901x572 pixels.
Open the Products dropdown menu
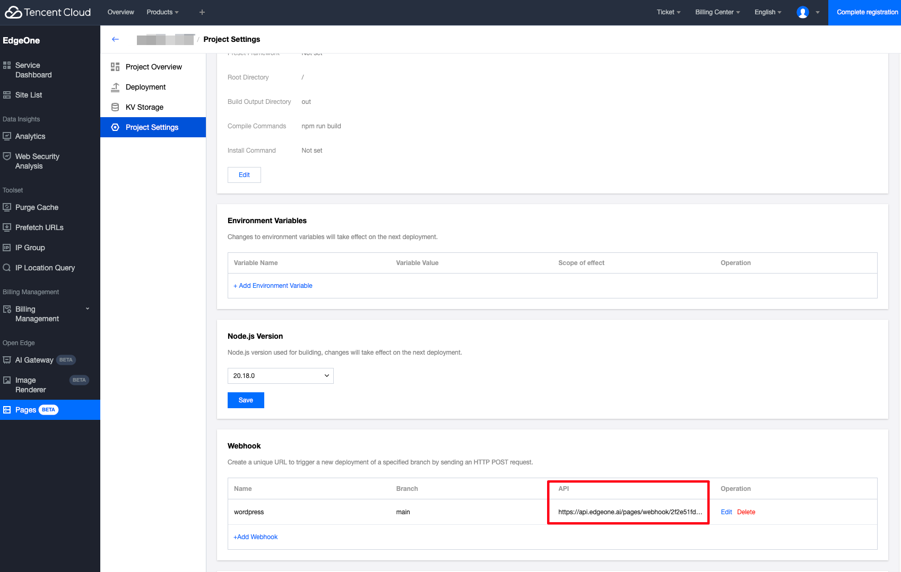(162, 12)
